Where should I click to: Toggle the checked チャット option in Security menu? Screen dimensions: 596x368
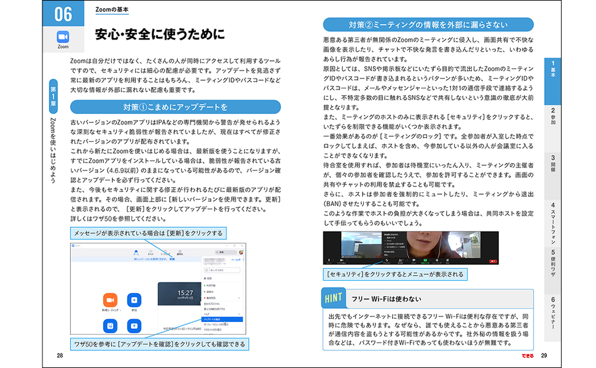pyautogui.click(x=390, y=241)
